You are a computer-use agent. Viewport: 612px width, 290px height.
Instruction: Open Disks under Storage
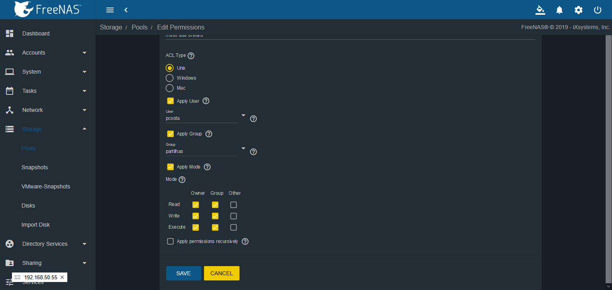click(x=28, y=206)
